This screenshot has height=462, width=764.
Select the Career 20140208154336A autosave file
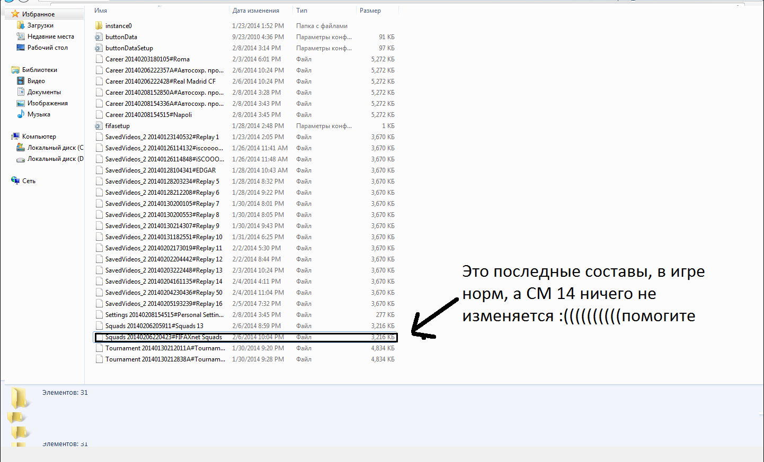pyautogui.click(x=164, y=103)
